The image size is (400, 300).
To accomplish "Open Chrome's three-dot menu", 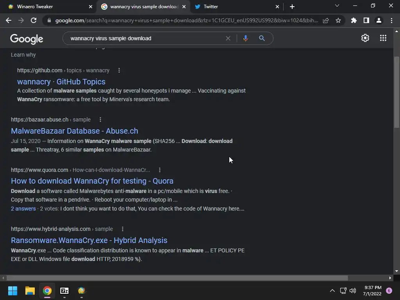I will tap(391, 20).
